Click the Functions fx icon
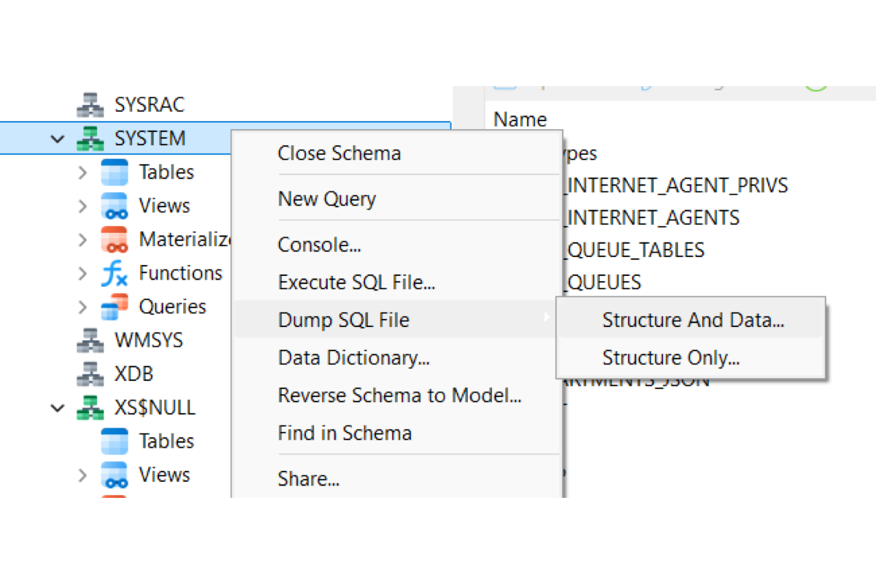Image resolution: width=876 pixels, height=584 pixels. [115, 274]
